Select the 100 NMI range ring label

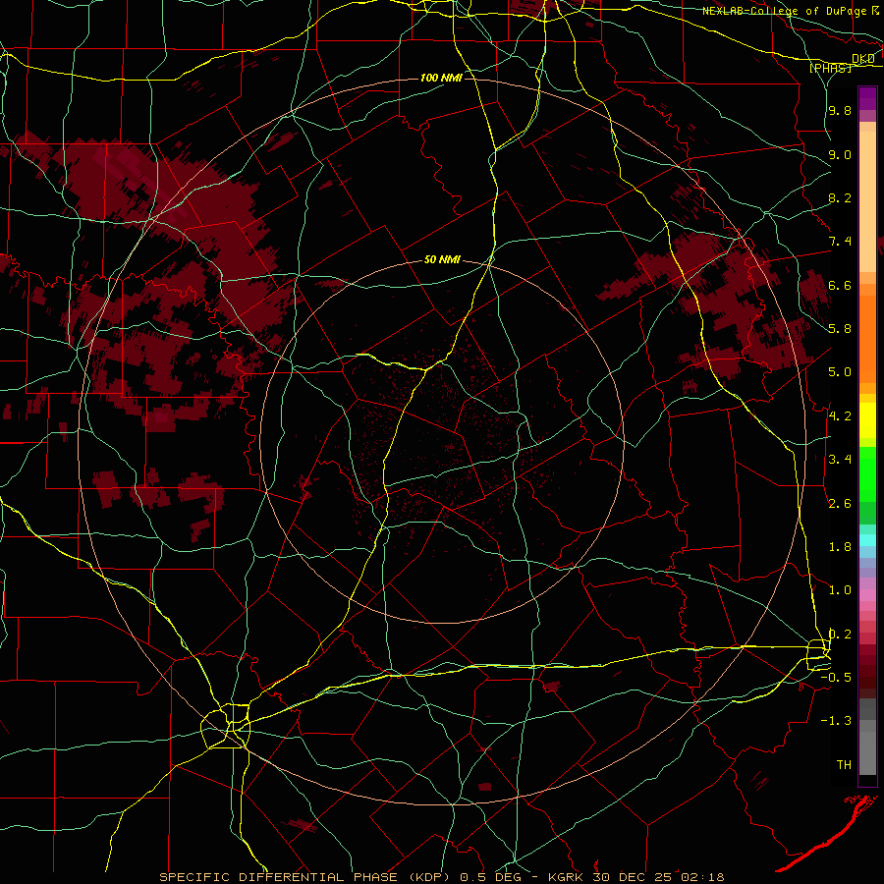click(x=441, y=78)
